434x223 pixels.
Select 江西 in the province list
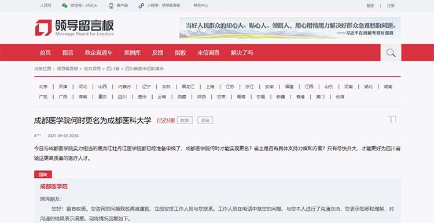(x=309, y=87)
